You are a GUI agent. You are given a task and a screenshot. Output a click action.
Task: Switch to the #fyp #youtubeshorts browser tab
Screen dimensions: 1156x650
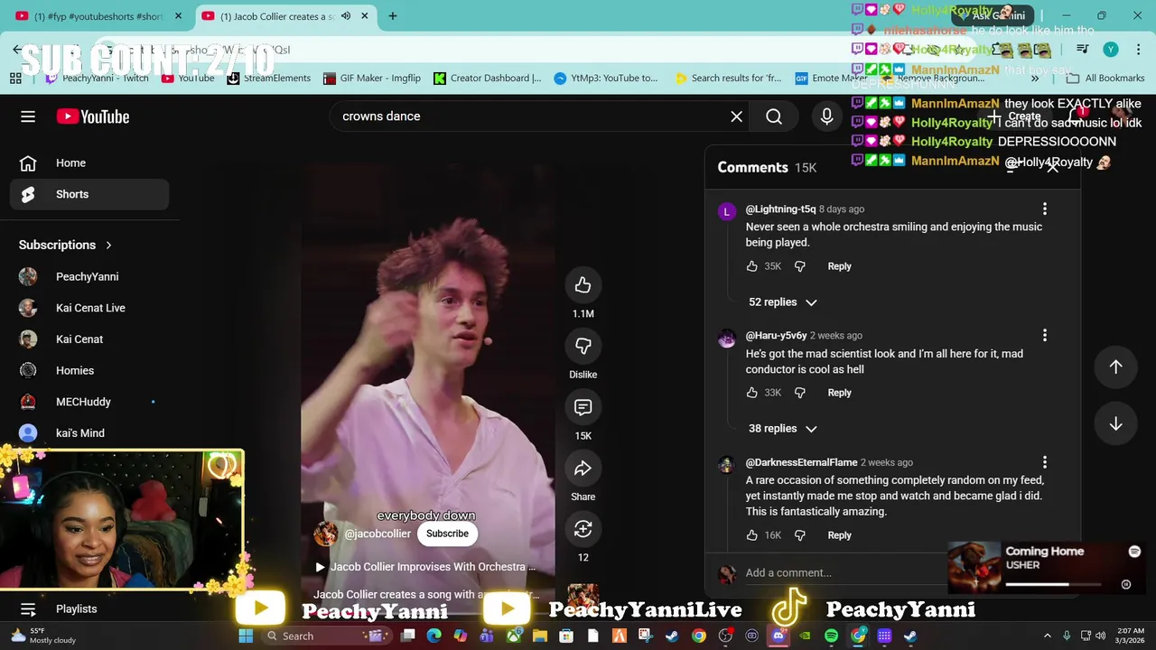tap(98, 16)
